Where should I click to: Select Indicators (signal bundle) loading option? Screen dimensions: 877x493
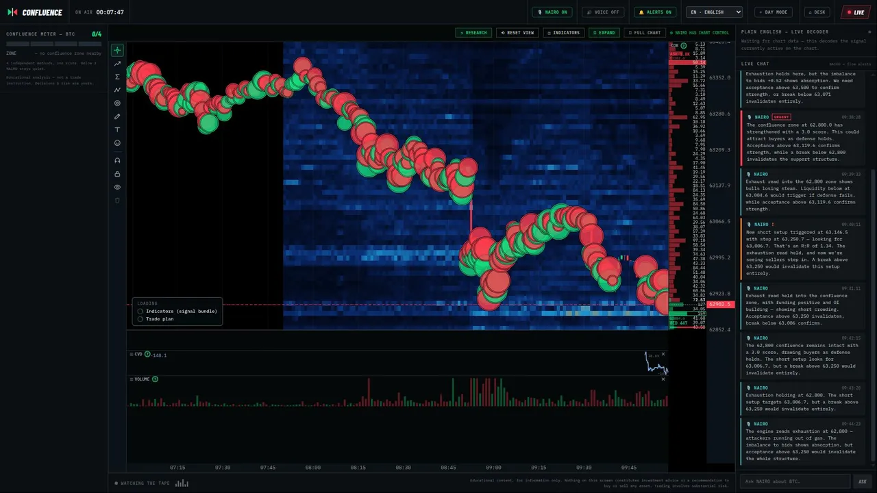(x=177, y=311)
